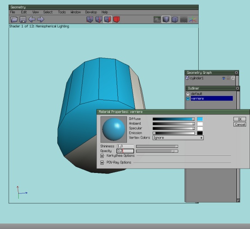The width and height of the screenshot is (250, 229).
Task: Open the Vertex Colors Ignore dropdown
Action: tap(178, 138)
